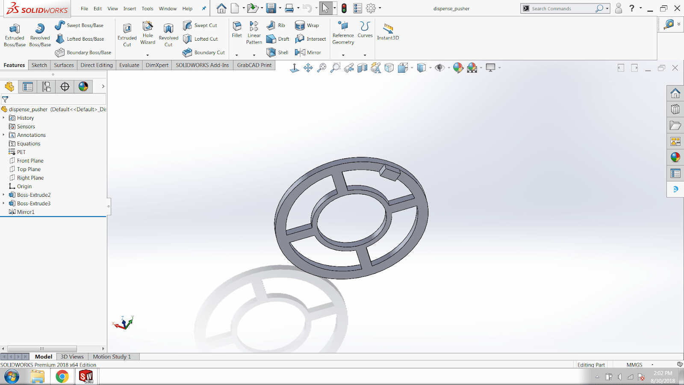
Task: Click the Zoom to Fit view icon
Action: 322,68
